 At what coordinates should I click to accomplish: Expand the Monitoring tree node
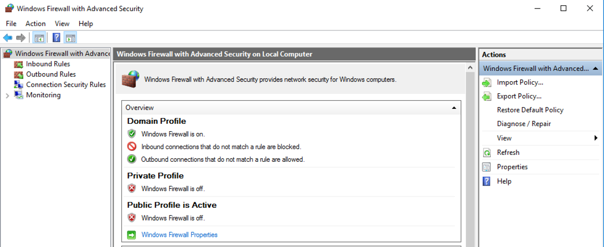7,96
